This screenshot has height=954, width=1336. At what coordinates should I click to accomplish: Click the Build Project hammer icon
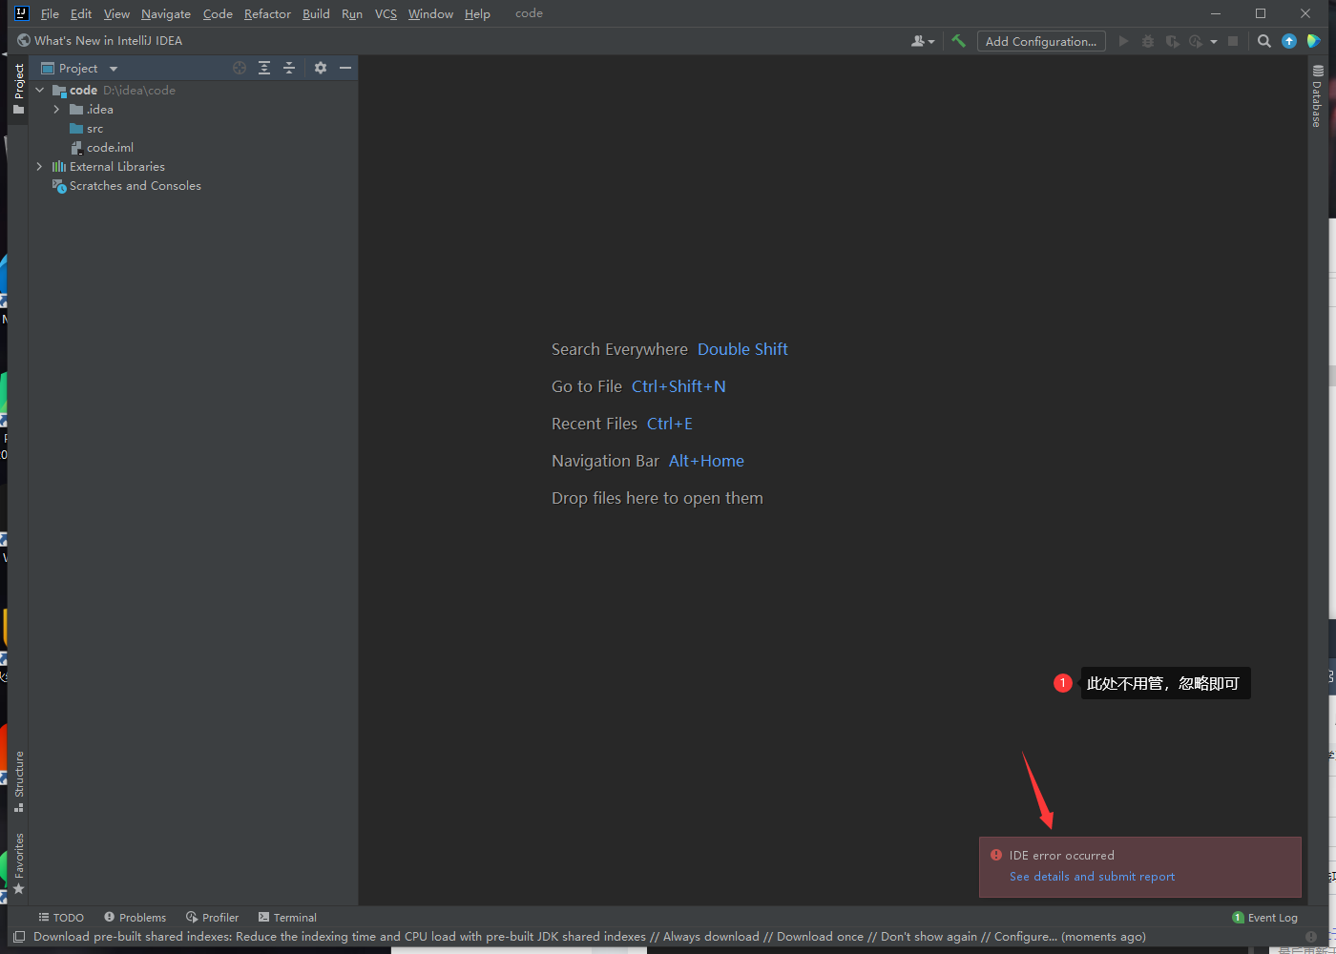click(958, 41)
